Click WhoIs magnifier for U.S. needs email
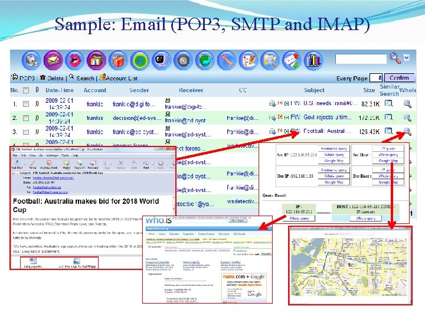The height and width of the screenshot is (319, 425). click(x=407, y=103)
